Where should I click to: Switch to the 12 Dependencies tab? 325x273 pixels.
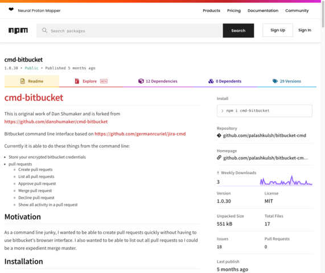point(158,81)
